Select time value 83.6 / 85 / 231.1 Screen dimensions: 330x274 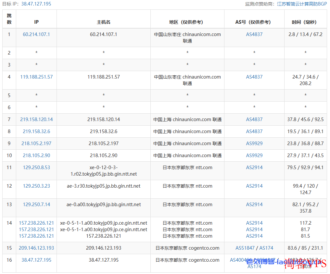click(x=305, y=248)
